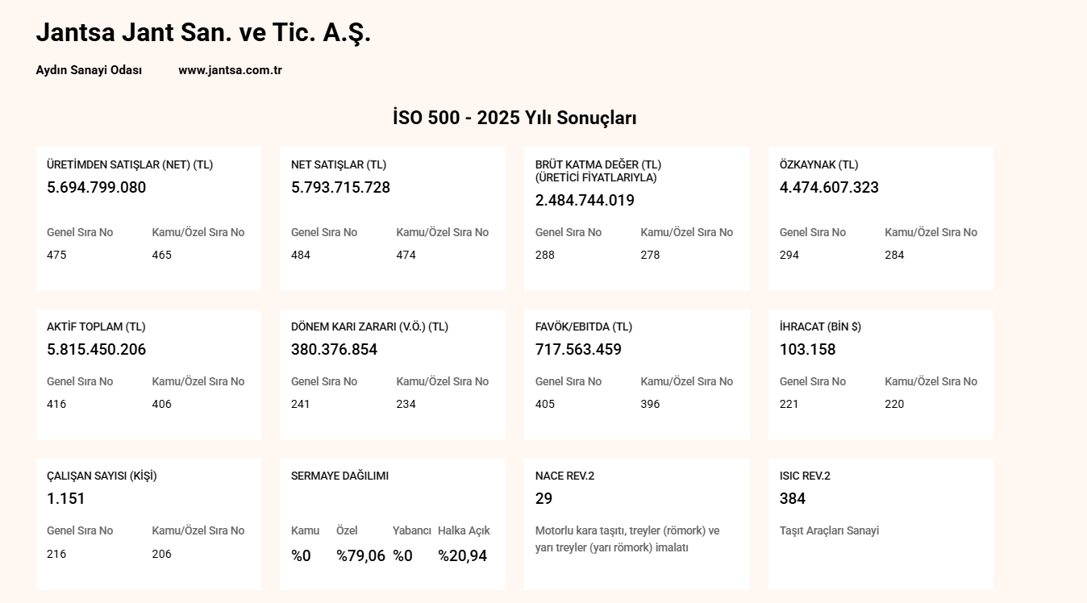This screenshot has width=1087, height=603.
Task: Select the Aydın Sanayi Odası label
Action: 89,70
